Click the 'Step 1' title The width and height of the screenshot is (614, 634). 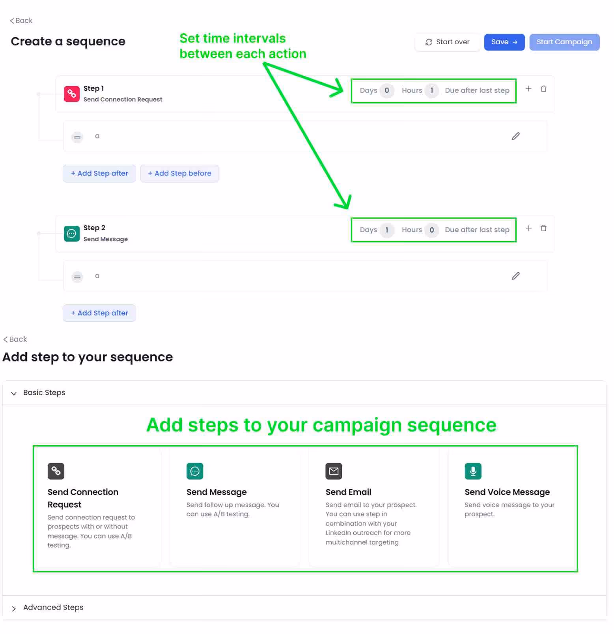(93, 88)
